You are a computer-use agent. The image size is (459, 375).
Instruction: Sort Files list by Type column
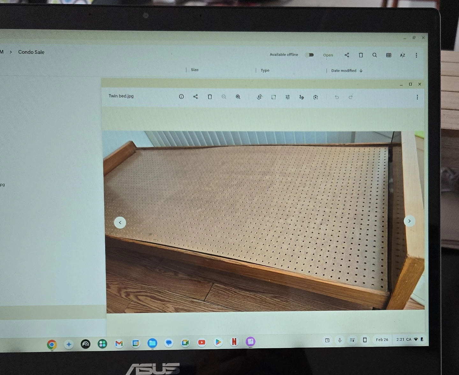click(265, 70)
